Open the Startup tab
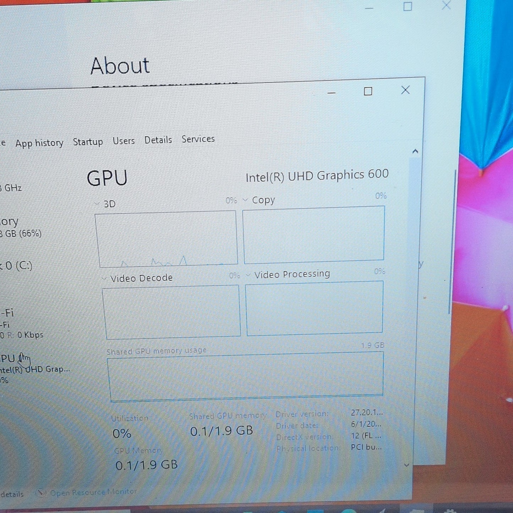Image resolution: width=513 pixels, height=513 pixels. click(88, 142)
